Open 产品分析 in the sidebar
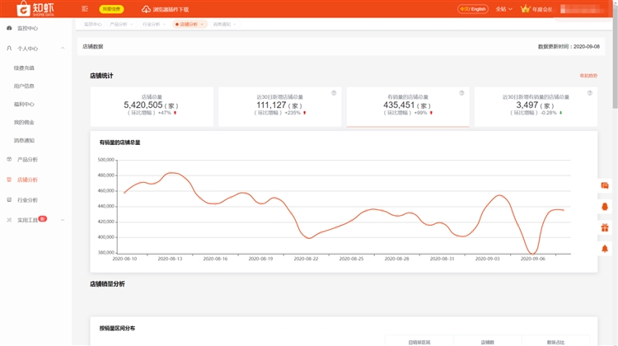 coord(27,159)
